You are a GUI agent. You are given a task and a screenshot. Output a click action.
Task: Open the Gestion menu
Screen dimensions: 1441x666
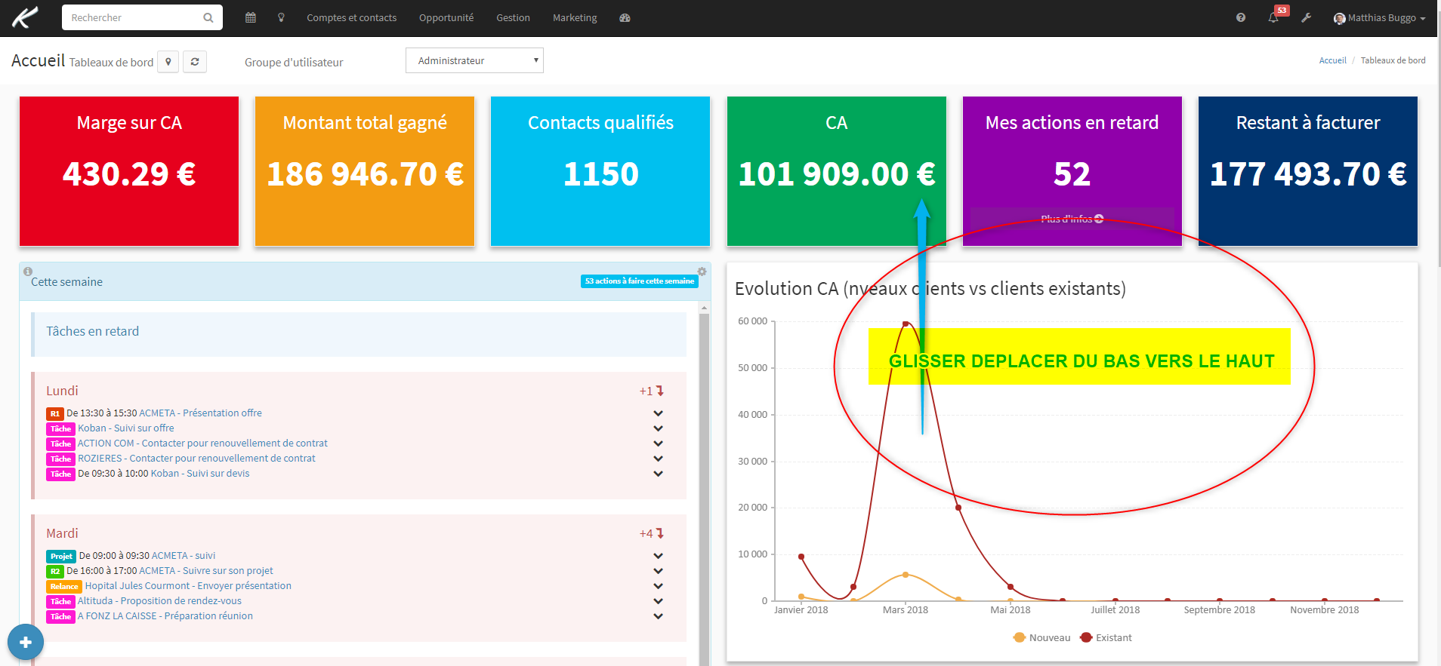(x=513, y=17)
